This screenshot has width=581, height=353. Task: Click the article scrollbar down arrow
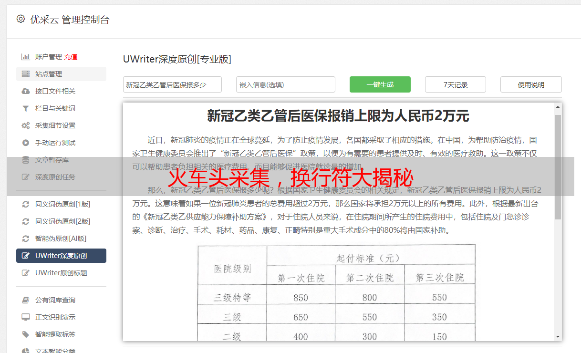[558, 336]
